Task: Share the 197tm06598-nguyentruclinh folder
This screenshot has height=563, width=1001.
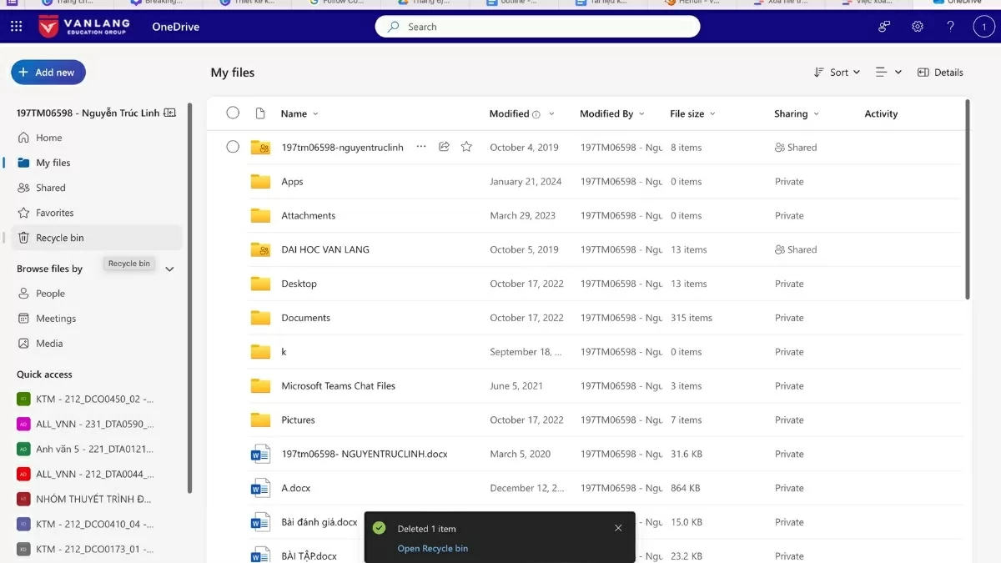Action: click(444, 146)
